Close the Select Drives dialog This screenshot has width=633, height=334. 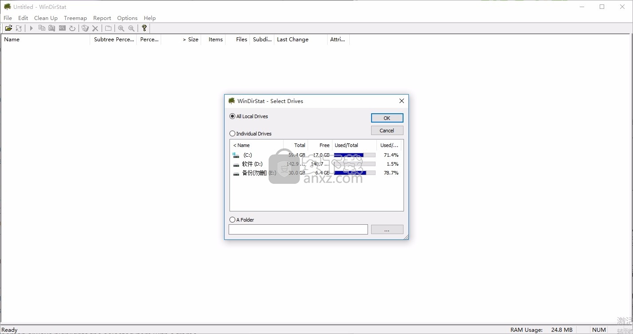(x=401, y=101)
